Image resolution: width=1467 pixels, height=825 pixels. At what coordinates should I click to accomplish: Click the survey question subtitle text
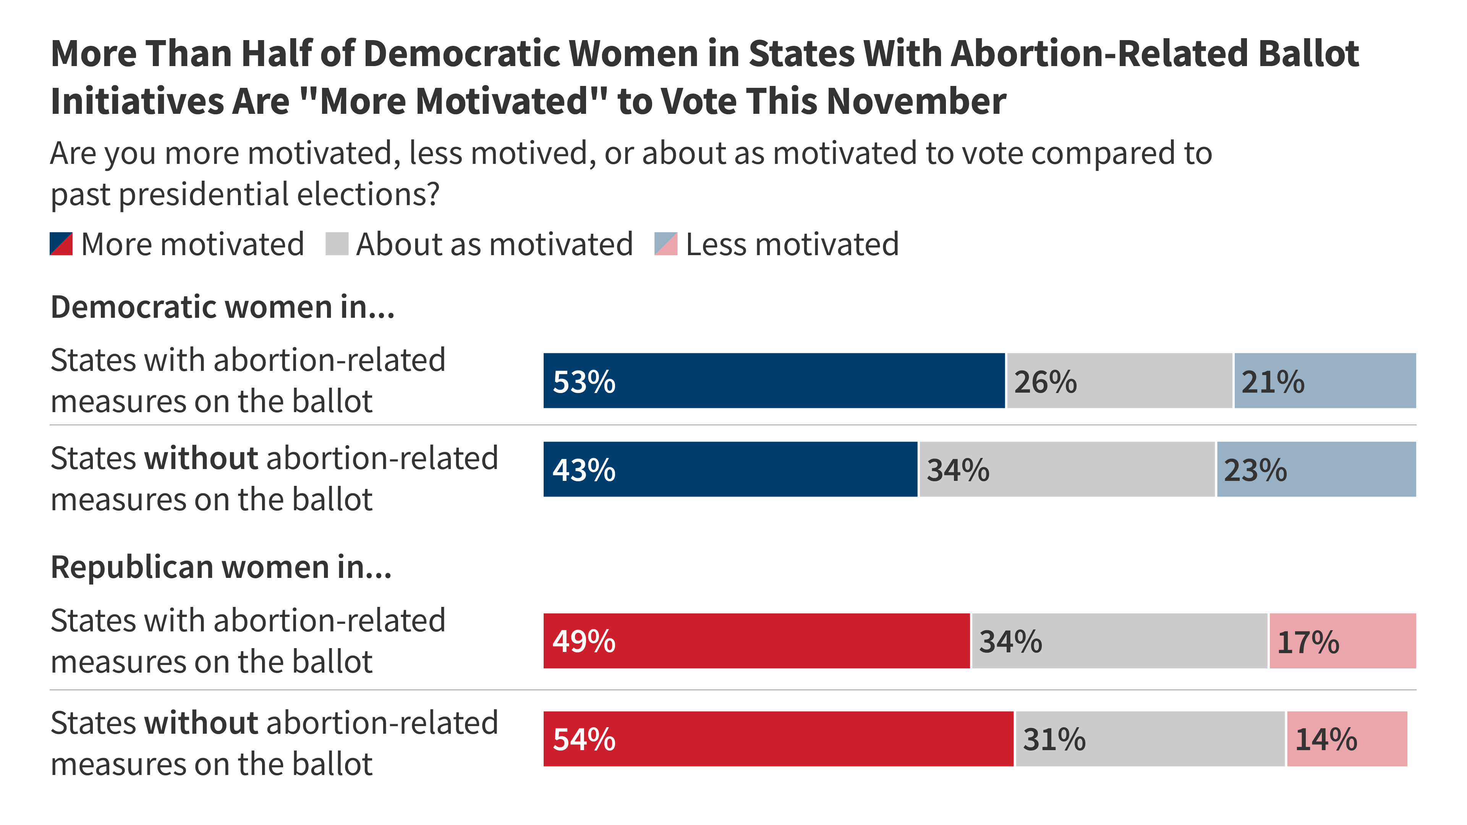coord(631,174)
